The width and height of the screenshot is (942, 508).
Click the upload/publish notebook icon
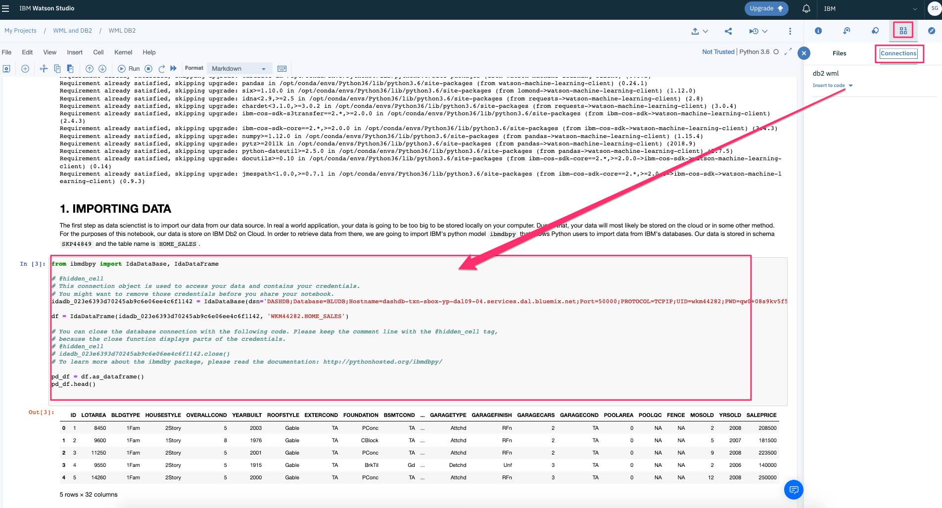click(x=695, y=31)
